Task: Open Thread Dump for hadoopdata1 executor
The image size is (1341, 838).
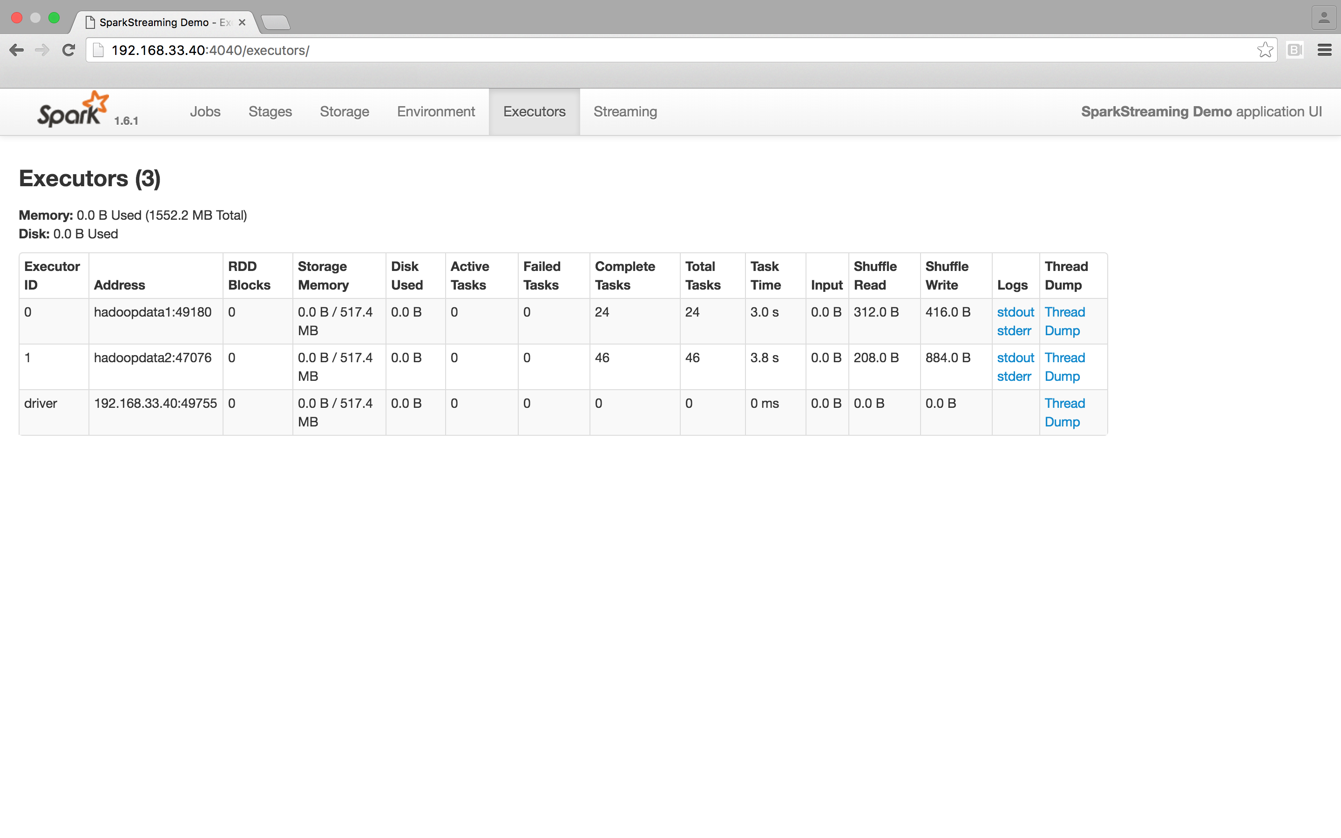Action: point(1064,321)
